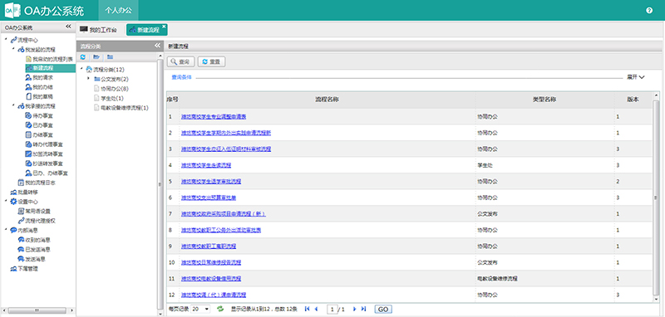Click the 流程代理授权 link icon
The height and width of the screenshot is (317, 665).
pos(21,221)
